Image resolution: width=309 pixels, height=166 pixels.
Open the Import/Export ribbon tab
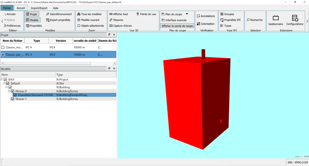(x=39, y=8)
